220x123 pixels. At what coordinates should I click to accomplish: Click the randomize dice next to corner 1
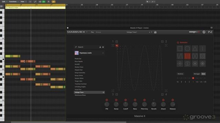pyautogui.click(x=117, y=42)
